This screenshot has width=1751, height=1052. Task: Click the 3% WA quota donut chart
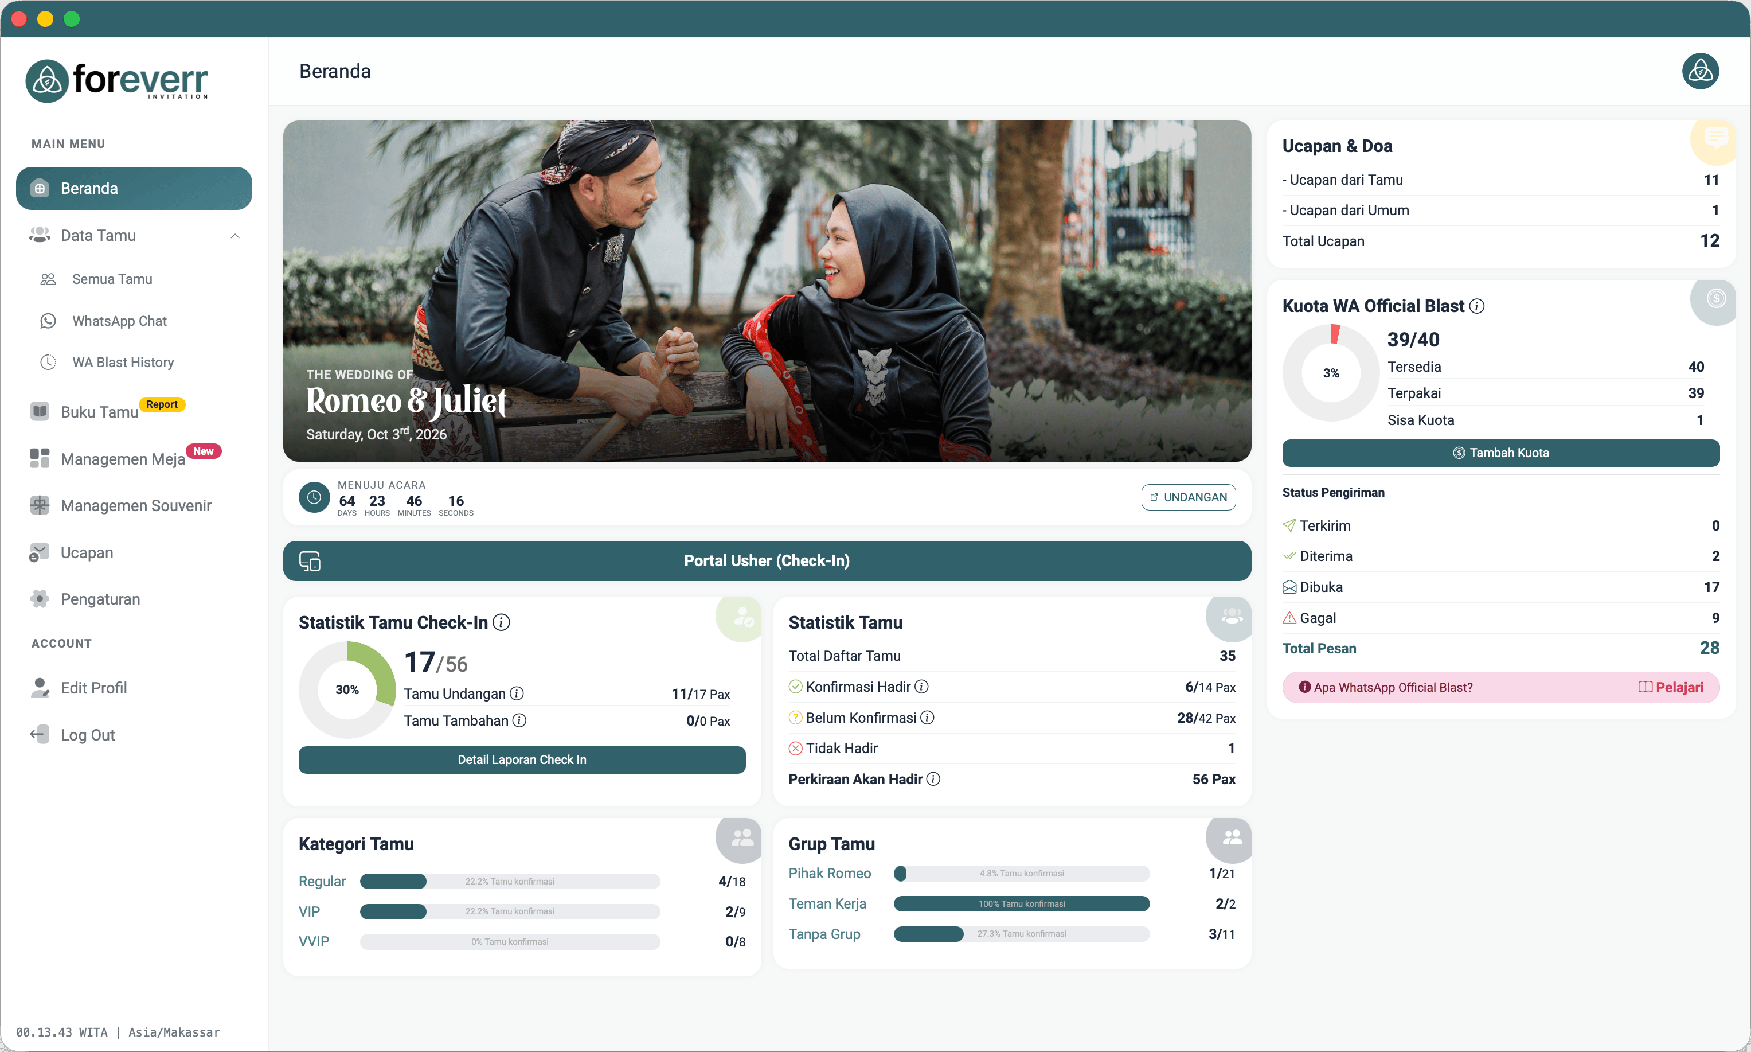1330,373
